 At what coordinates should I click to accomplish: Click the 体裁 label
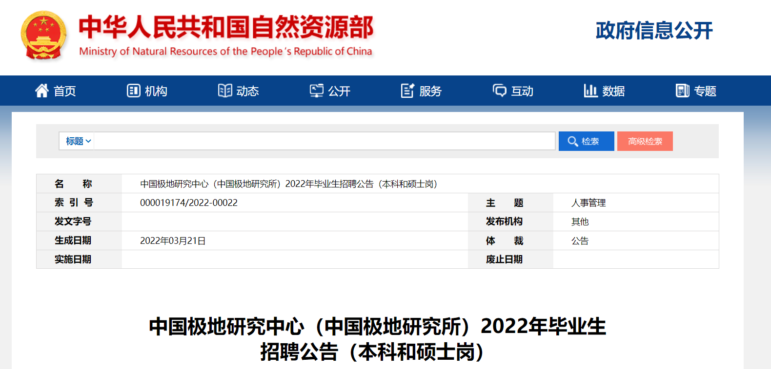505,240
